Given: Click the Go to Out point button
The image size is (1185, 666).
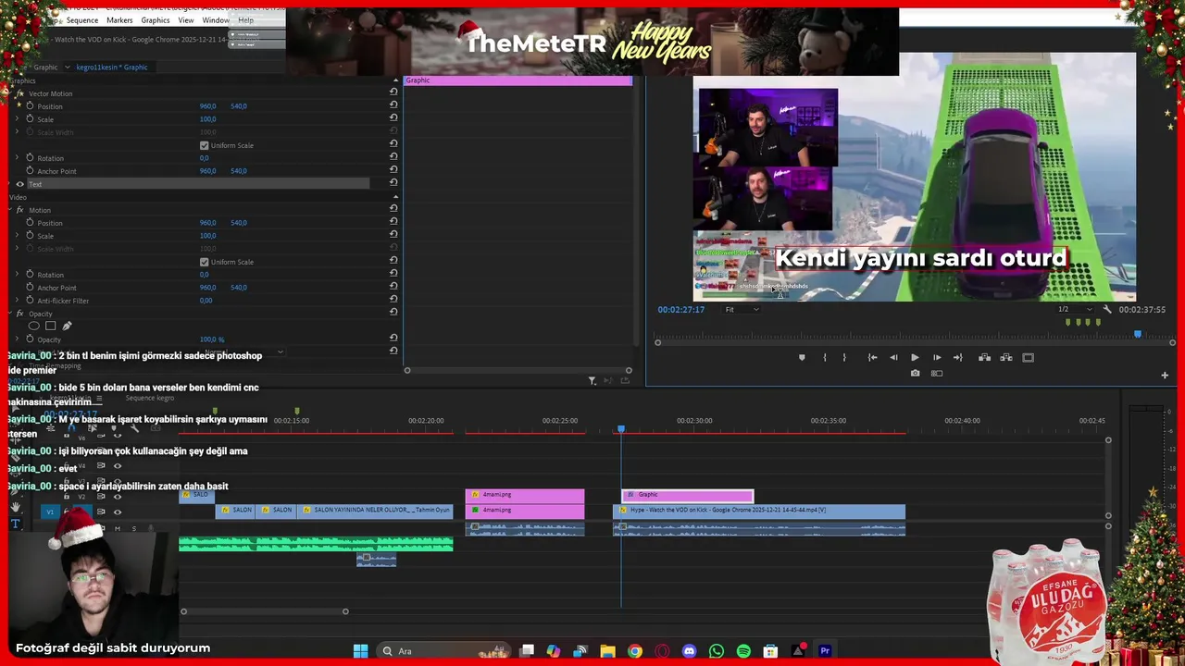Looking at the screenshot, I should [958, 357].
